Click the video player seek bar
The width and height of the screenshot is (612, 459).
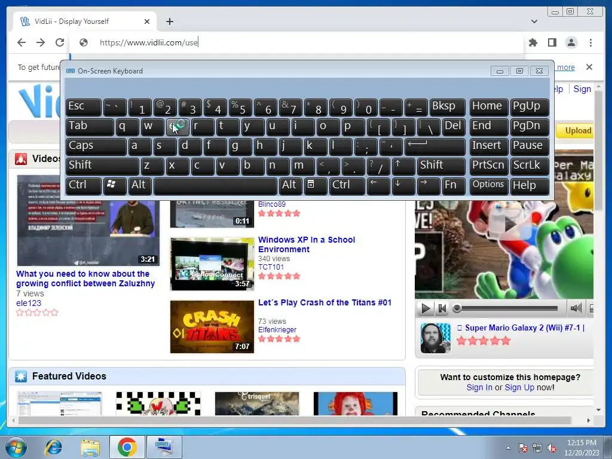click(x=507, y=308)
